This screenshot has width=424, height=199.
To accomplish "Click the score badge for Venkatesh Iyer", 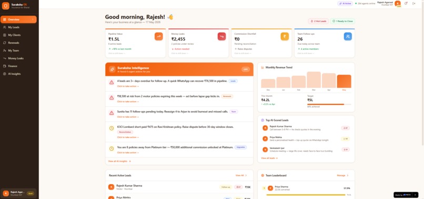I will coord(345,150).
